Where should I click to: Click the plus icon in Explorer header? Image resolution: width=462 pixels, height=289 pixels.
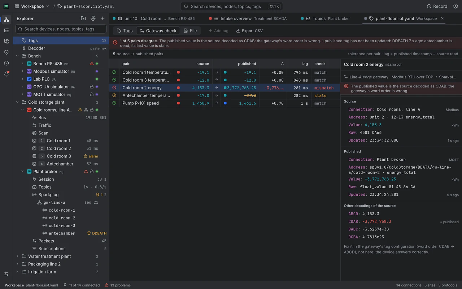(103, 18)
